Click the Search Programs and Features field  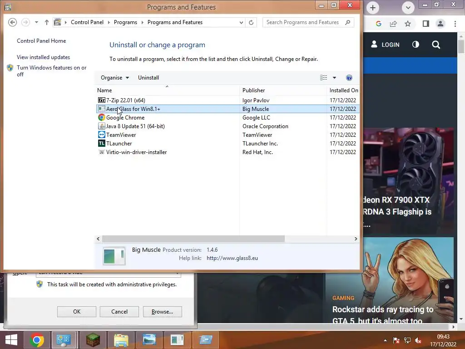308,22
